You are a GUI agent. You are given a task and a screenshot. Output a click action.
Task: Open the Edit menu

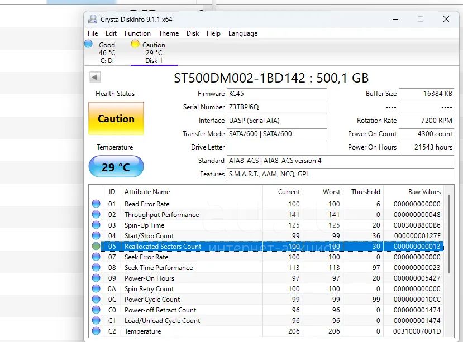[111, 33]
